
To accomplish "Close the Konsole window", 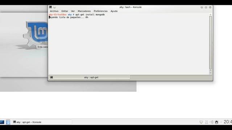I will tap(210, 7).
